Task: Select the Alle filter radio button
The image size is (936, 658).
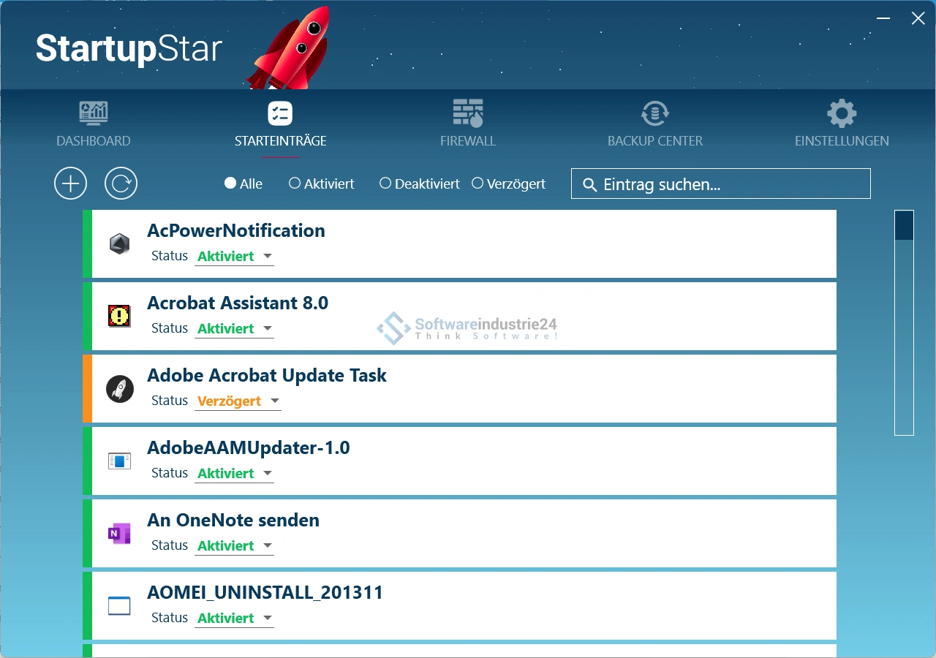Action: pos(230,184)
